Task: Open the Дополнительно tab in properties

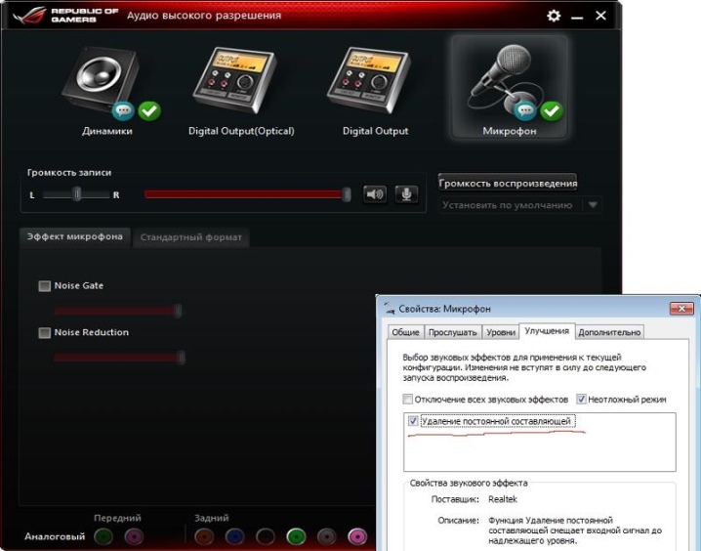Action: pyautogui.click(x=610, y=332)
